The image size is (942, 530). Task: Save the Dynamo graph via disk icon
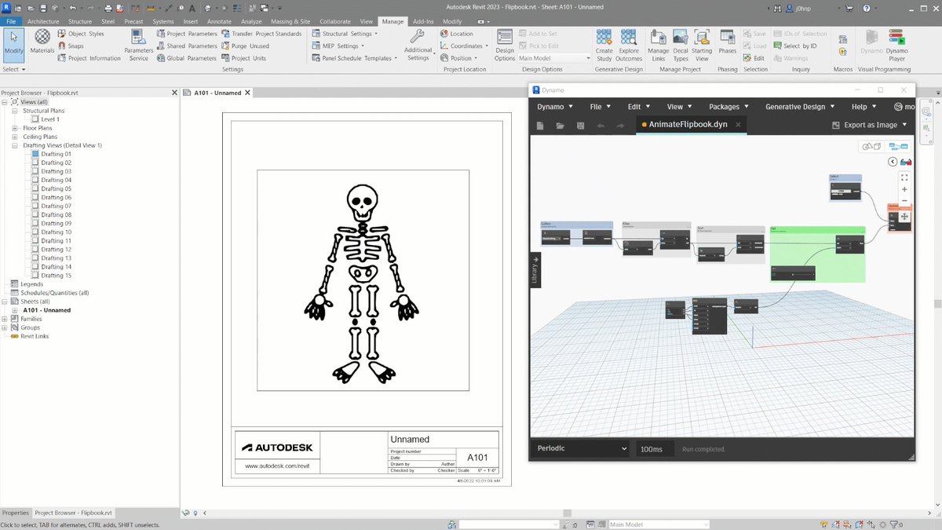[580, 126]
